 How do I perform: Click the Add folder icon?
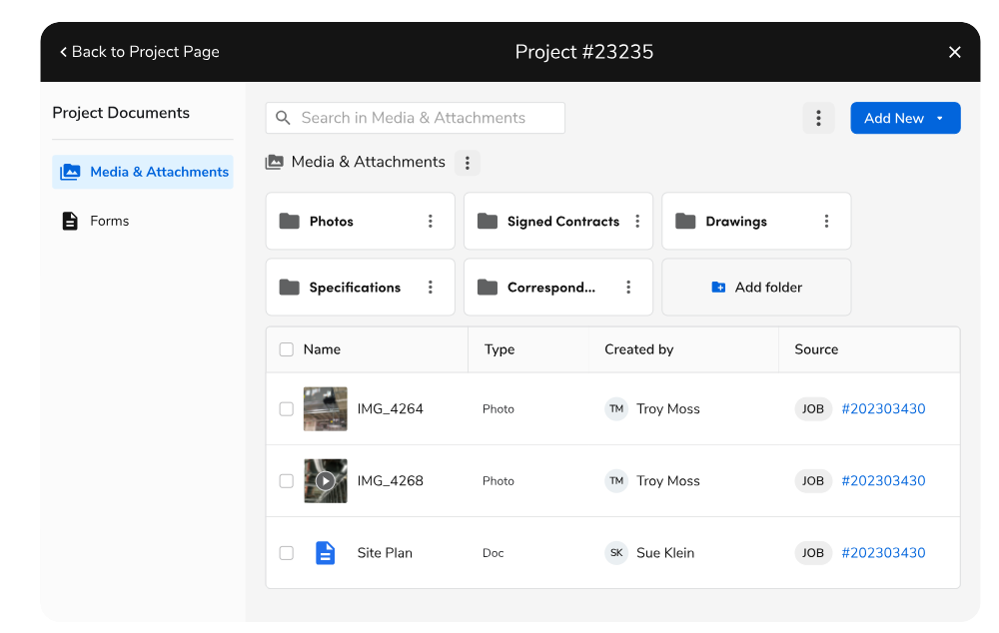719,287
